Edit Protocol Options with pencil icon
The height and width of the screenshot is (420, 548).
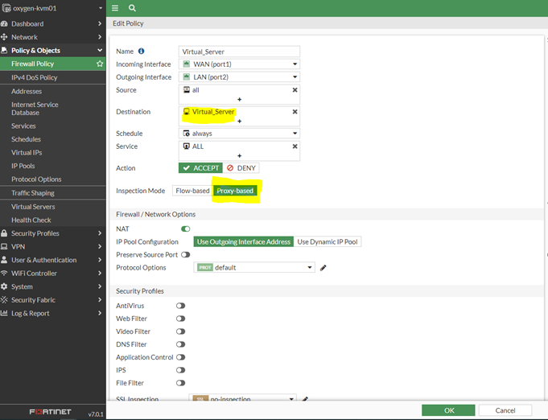point(323,268)
